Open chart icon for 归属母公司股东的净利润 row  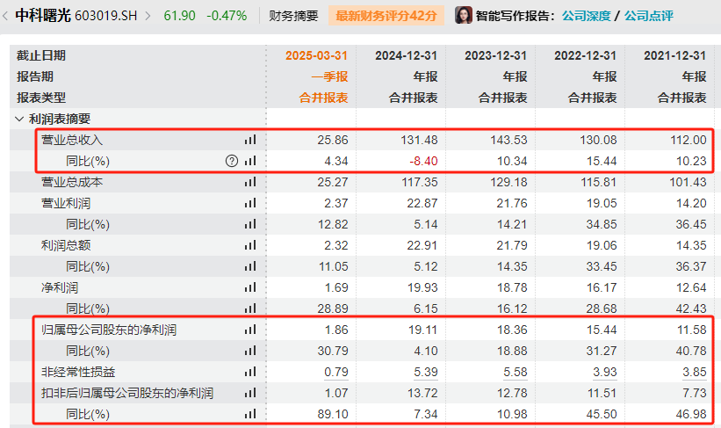(250, 330)
